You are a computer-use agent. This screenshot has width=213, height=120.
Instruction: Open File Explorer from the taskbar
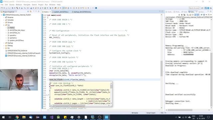(x=24, y=117)
